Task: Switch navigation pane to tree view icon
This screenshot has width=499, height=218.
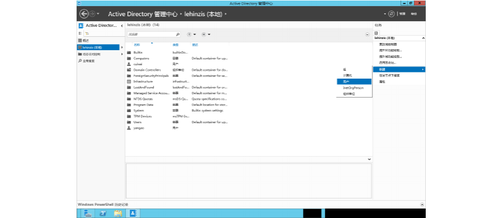Action: coord(87,33)
